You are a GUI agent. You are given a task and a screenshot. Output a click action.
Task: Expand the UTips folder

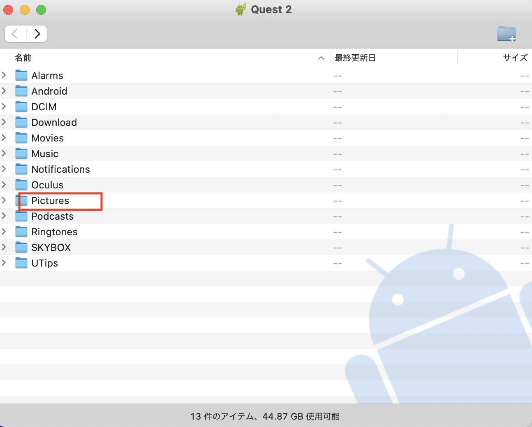pyautogui.click(x=4, y=262)
